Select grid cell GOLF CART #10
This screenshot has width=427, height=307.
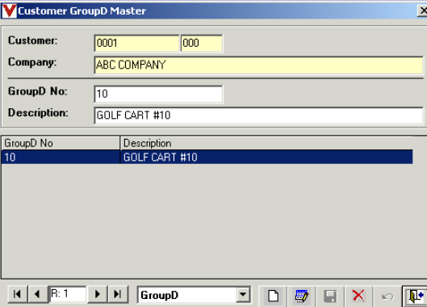[266, 157]
